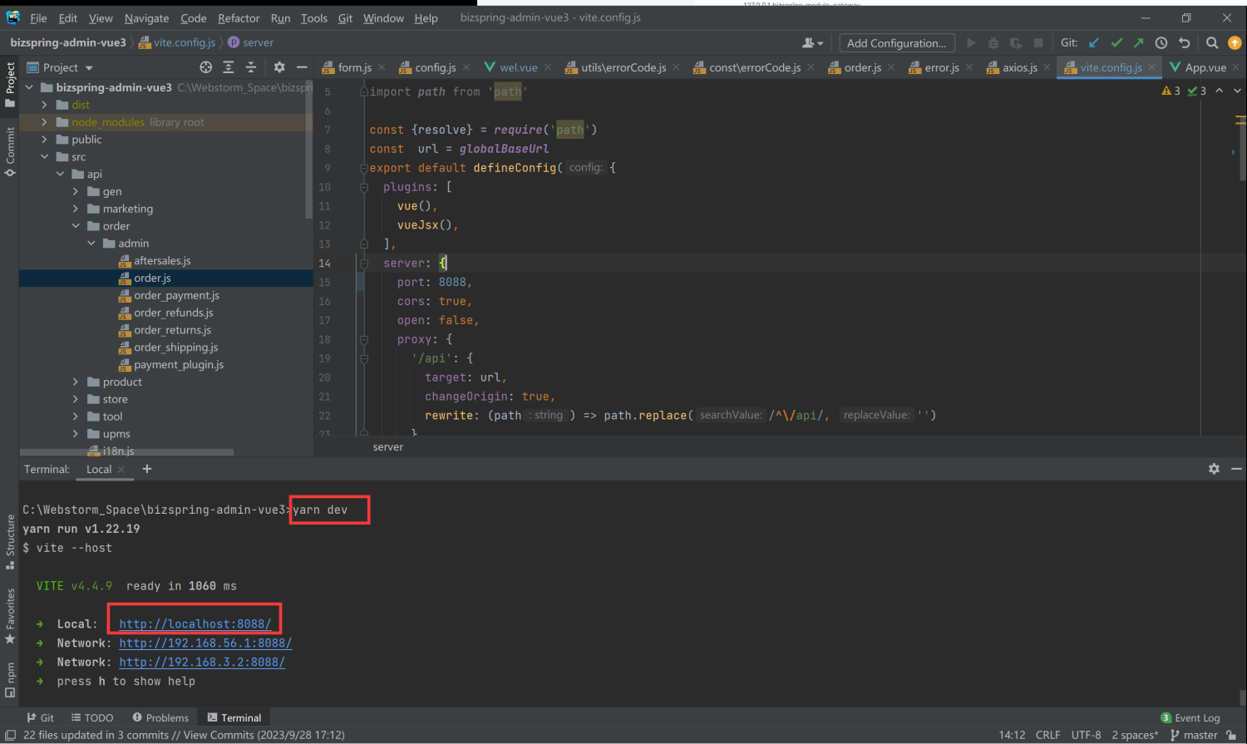Add new terminal session plus icon

click(x=147, y=469)
